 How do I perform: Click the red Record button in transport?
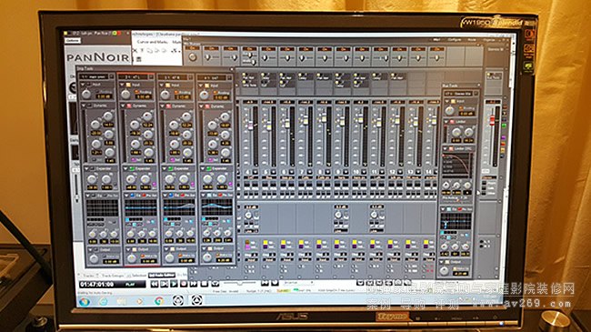pyautogui.click(x=184, y=284)
